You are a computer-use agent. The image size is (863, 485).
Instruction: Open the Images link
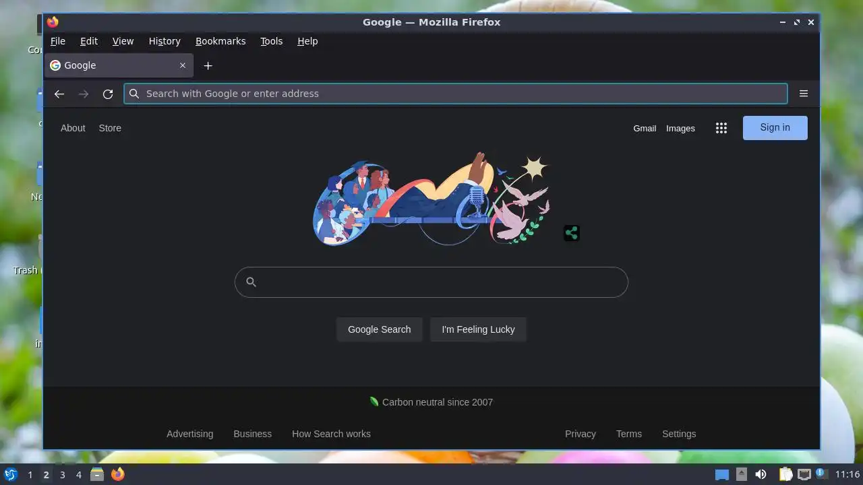[x=680, y=128]
